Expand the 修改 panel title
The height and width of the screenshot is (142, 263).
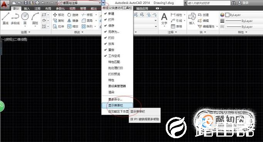(x=79, y=32)
